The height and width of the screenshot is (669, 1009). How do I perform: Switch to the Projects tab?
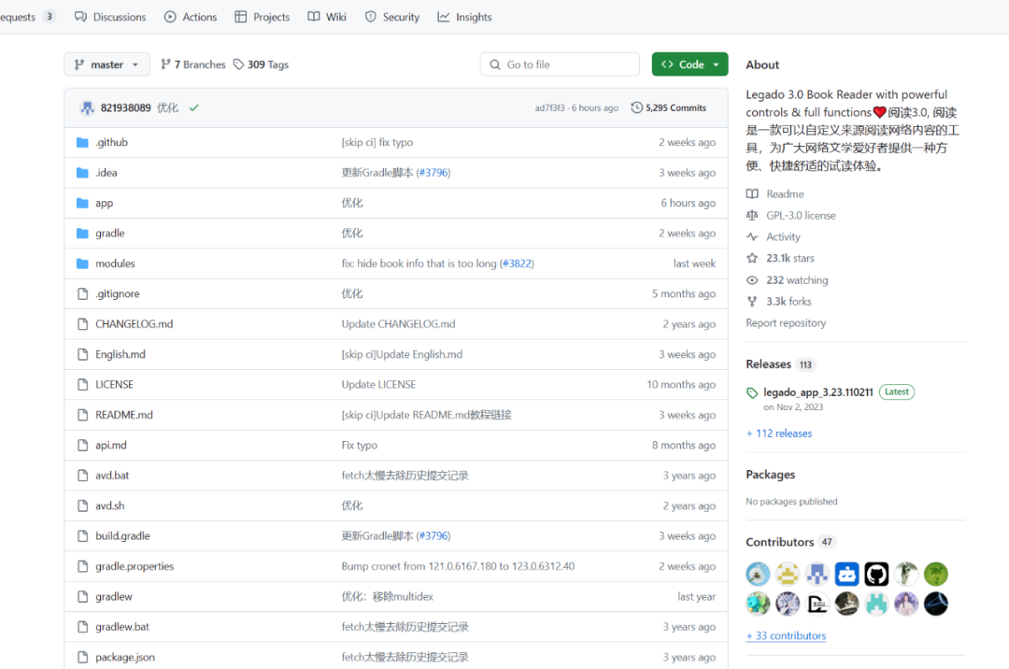click(262, 17)
